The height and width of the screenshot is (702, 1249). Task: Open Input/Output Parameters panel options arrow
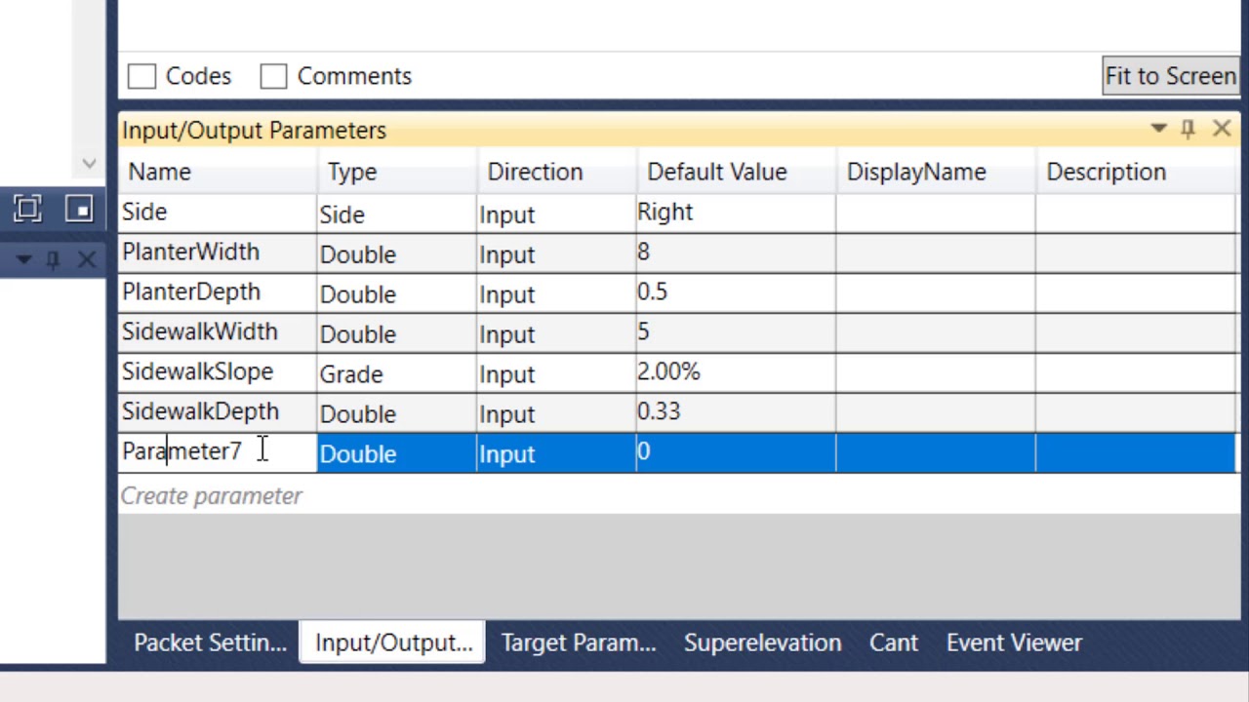[x=1158, y=129]
